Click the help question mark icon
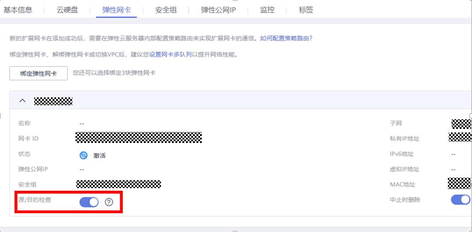Image resolution: width=472 pixels, height=232 pixels. point(109,202)
